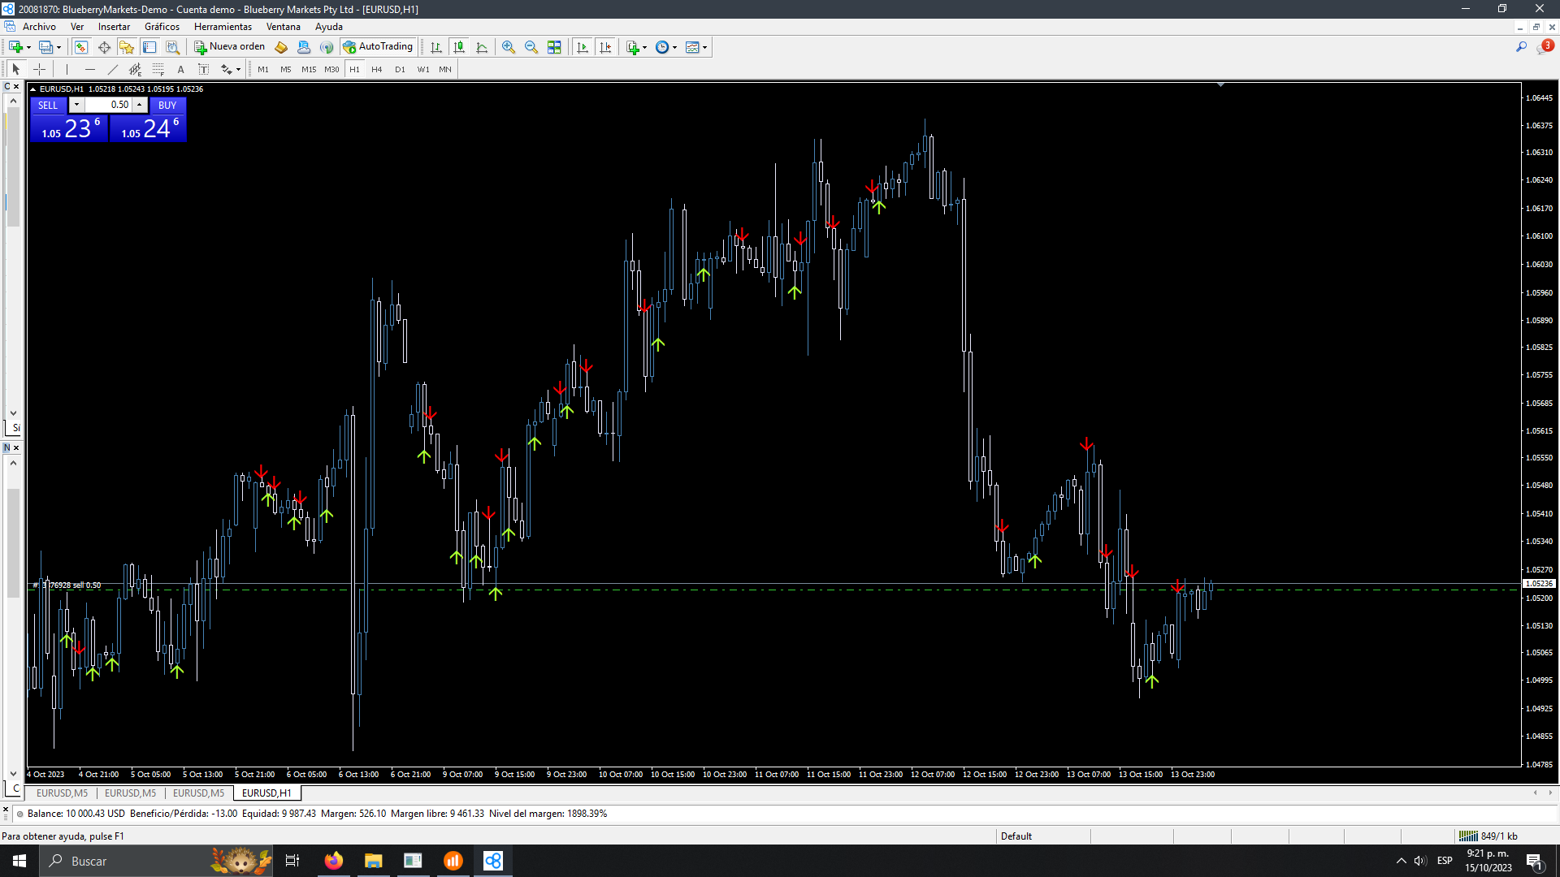This screenshot has height=877, width=1560.
Task: Switch chart to candlestick mode
Action: tap(459, 47)
